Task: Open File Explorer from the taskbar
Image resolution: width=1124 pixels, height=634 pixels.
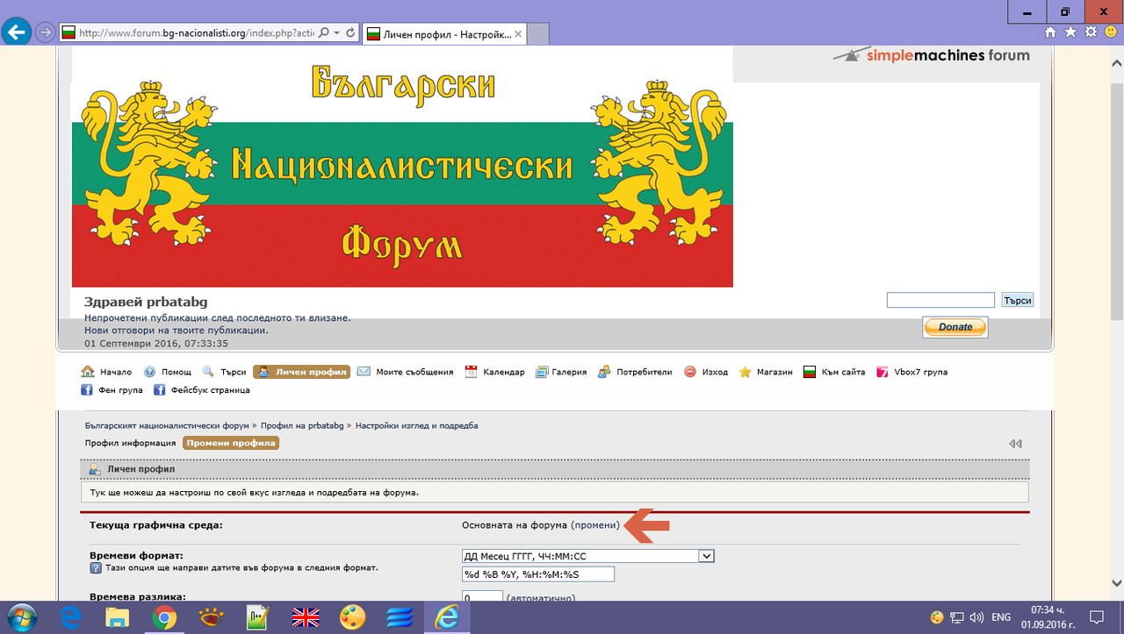Action: click(x=118, y=617)
